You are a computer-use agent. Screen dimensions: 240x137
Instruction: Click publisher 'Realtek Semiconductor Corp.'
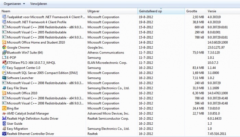pyautogui.click(x=108, y=119)
